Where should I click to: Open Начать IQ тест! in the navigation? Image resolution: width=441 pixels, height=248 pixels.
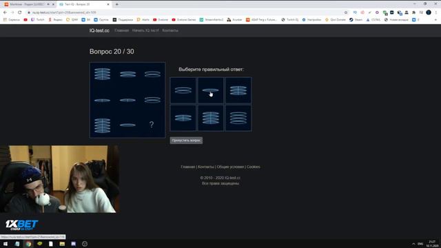[145, 30]
